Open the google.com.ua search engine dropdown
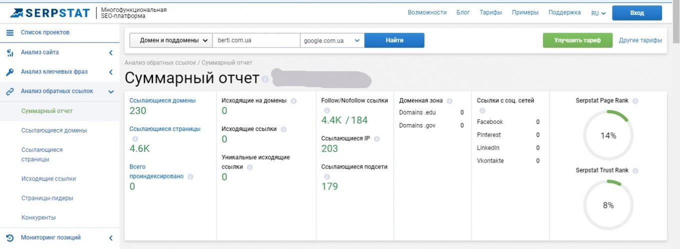 (332, 40)
